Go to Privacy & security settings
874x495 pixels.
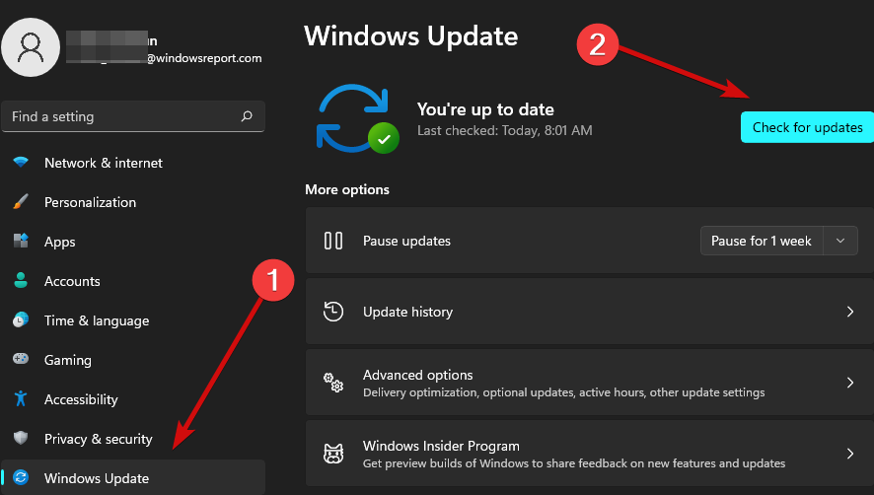132,439
